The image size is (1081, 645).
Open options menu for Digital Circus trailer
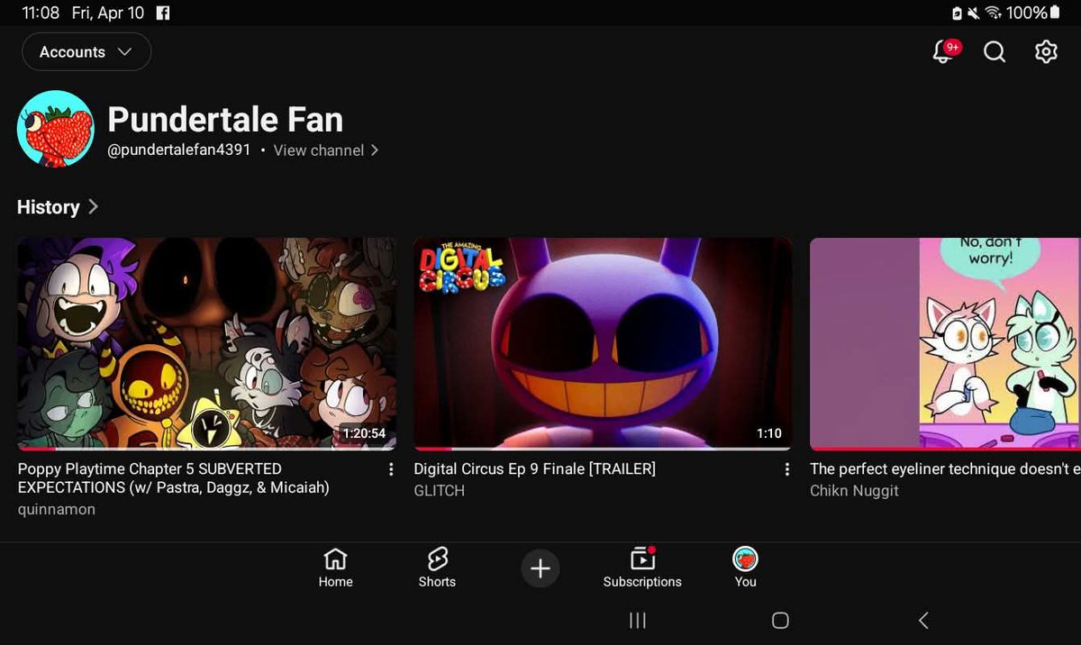pos(787,469)
